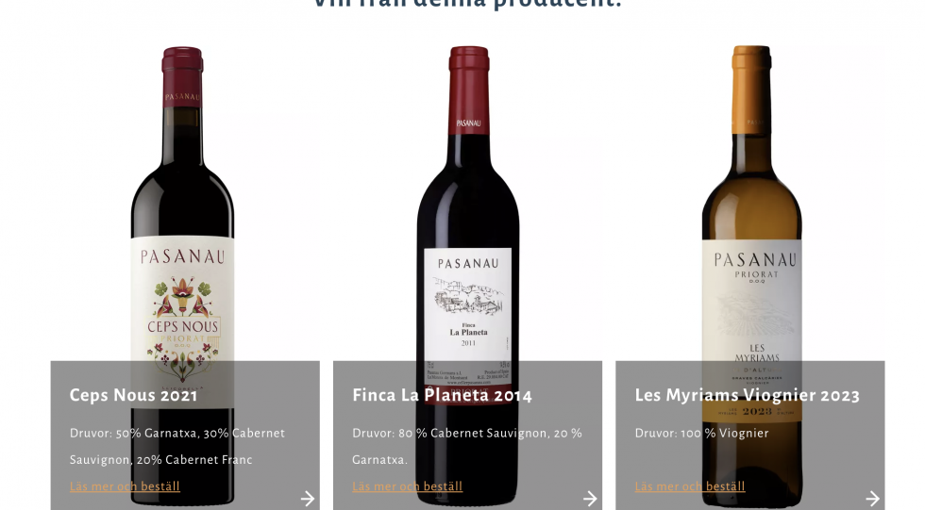Select the Finca La Planeta 2014 title
This screenshot has height=510, width=925.
(x=442, y=395)
